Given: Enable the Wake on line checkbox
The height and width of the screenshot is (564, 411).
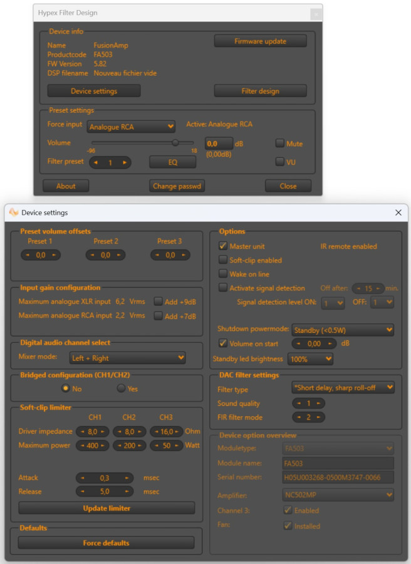Looking at the screenshot, I should pyautogui.click(x=223, y=273).
